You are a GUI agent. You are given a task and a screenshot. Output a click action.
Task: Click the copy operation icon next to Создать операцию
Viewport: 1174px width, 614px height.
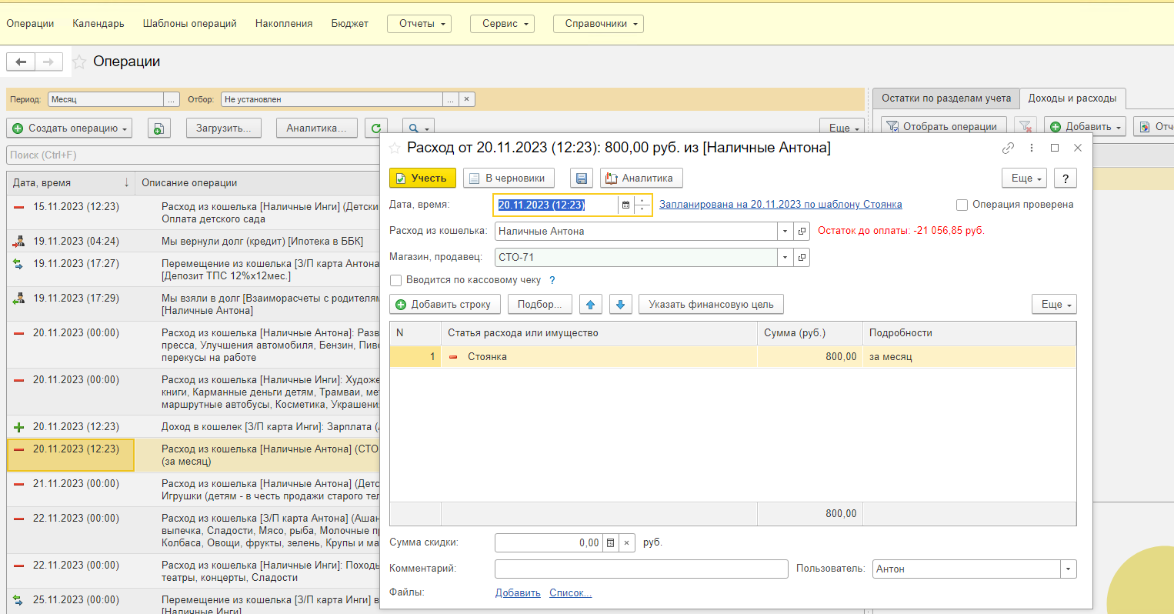point(158,128)
